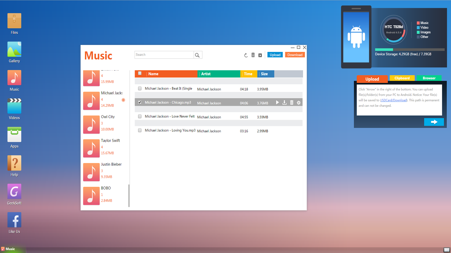Click the orange Download button
Image resolution: width=451 pixels, height=253 pixels.
295,55
